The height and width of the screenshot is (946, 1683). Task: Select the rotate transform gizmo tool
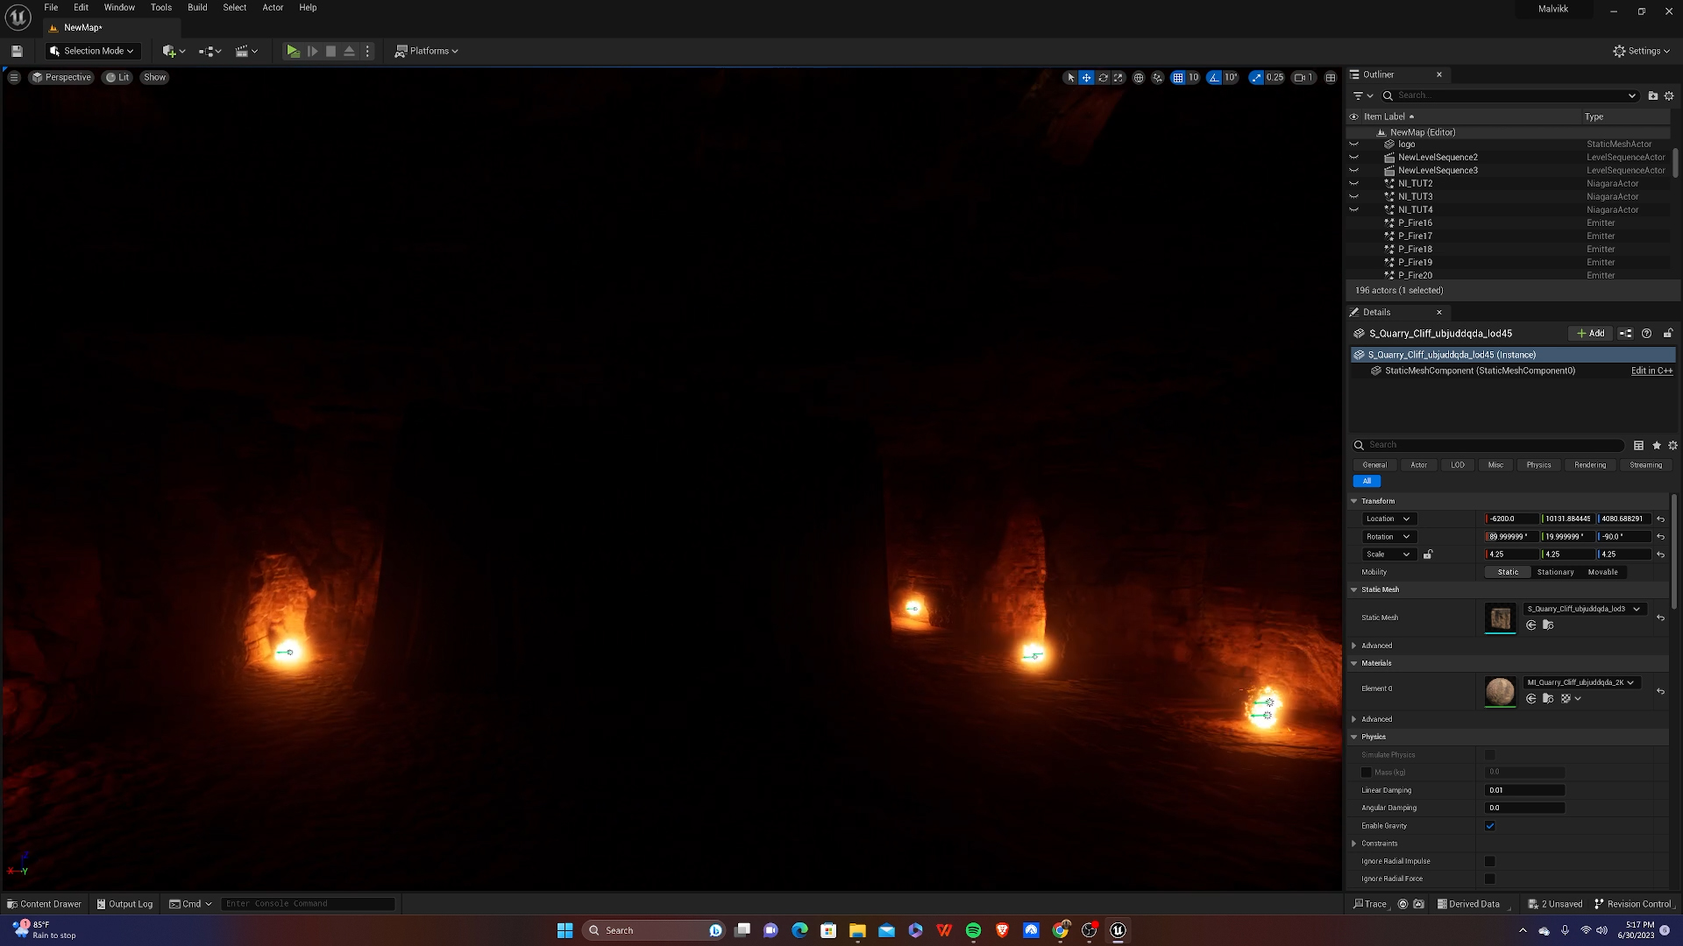pos(1103,78)
